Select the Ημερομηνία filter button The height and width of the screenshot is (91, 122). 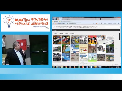[61, 33]
